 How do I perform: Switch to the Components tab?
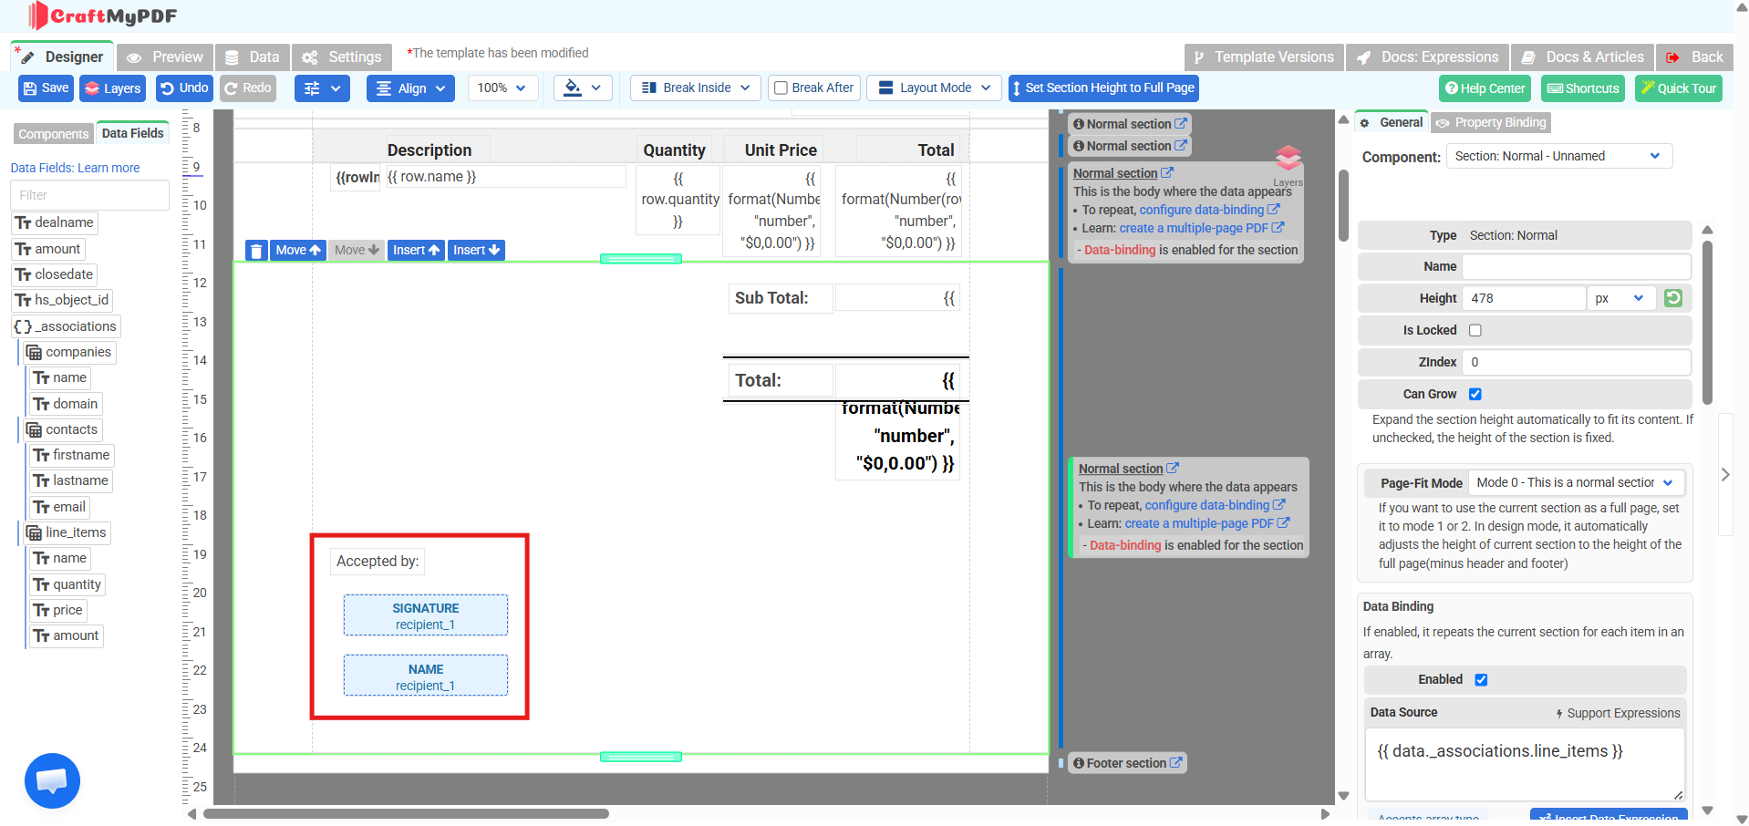click(54, 134)
